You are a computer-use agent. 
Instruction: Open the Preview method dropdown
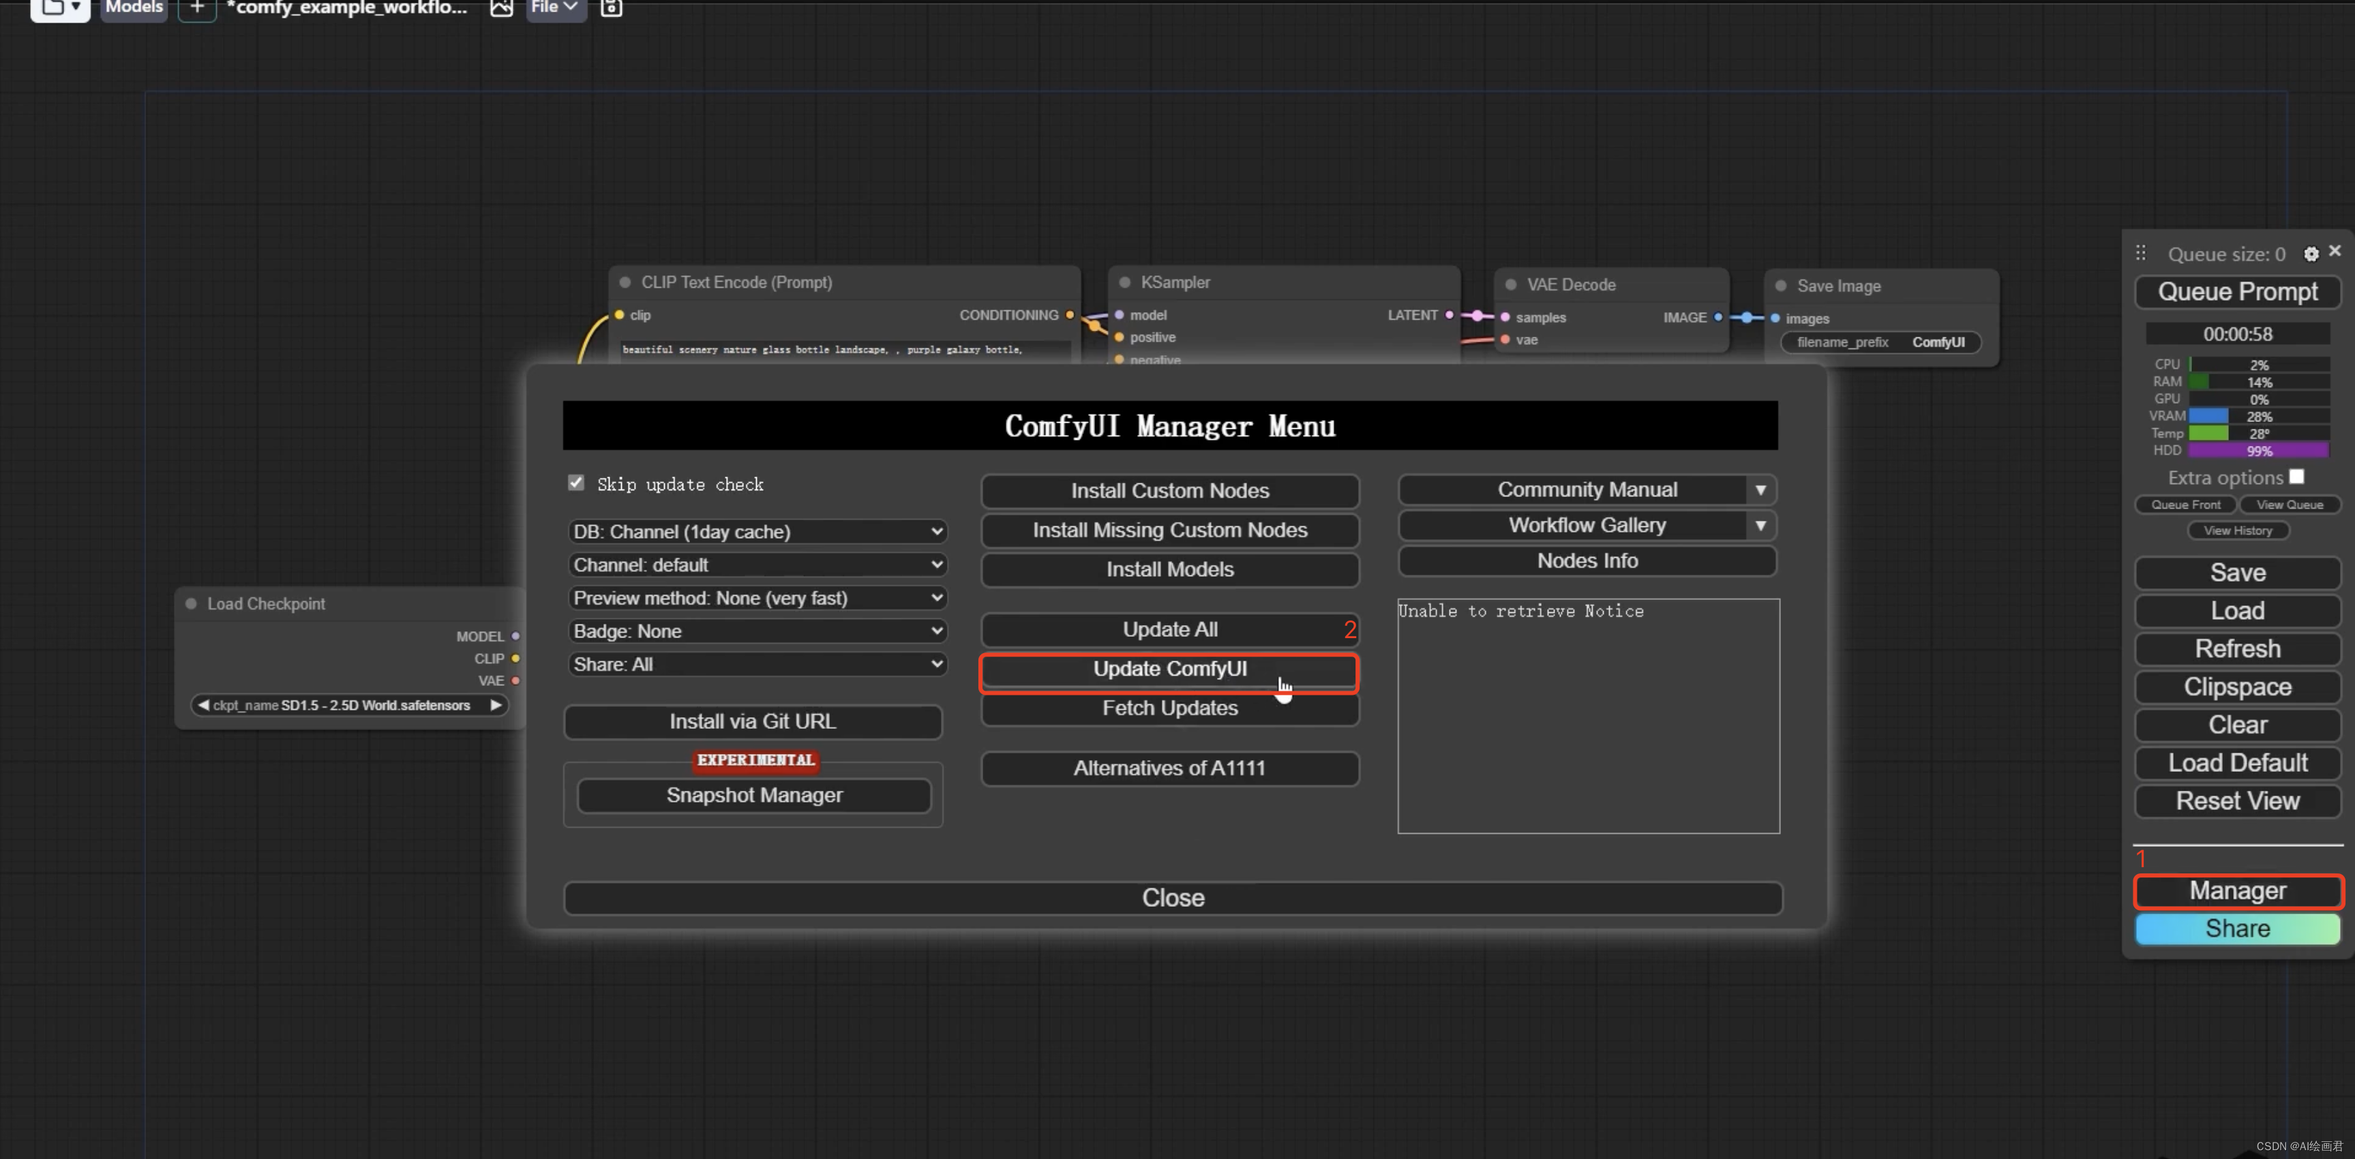757,598
